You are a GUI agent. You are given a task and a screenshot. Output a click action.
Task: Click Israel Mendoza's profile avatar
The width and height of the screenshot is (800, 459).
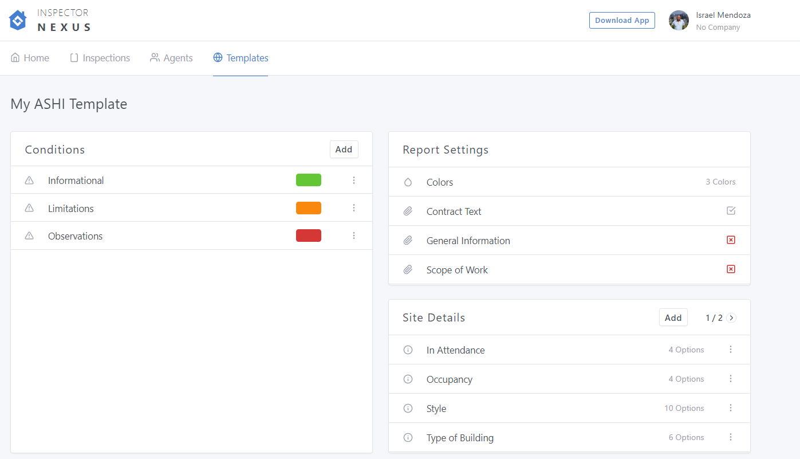[x=679, y=21]
